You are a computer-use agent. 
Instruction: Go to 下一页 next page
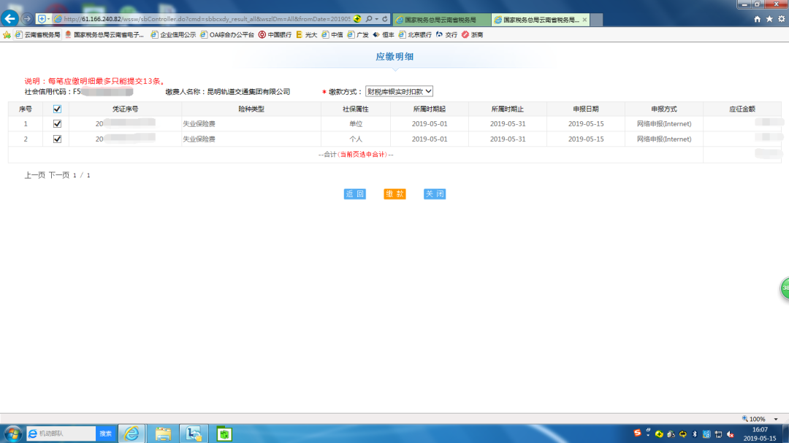pos(59,175)
